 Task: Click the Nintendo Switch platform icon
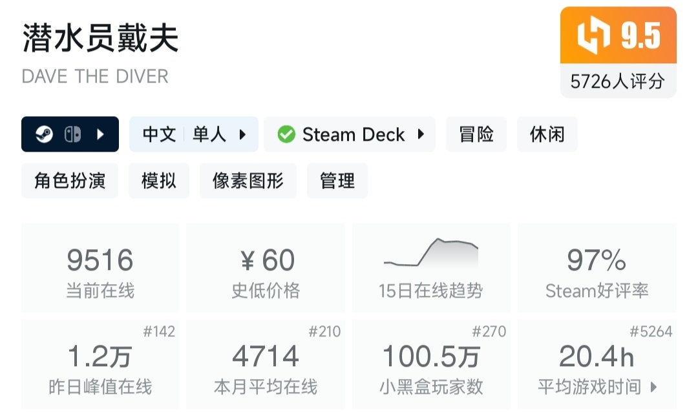tap(72, 134)
